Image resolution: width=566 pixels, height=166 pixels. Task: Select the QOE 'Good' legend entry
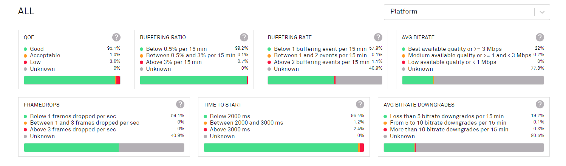[x=37, y=49]
